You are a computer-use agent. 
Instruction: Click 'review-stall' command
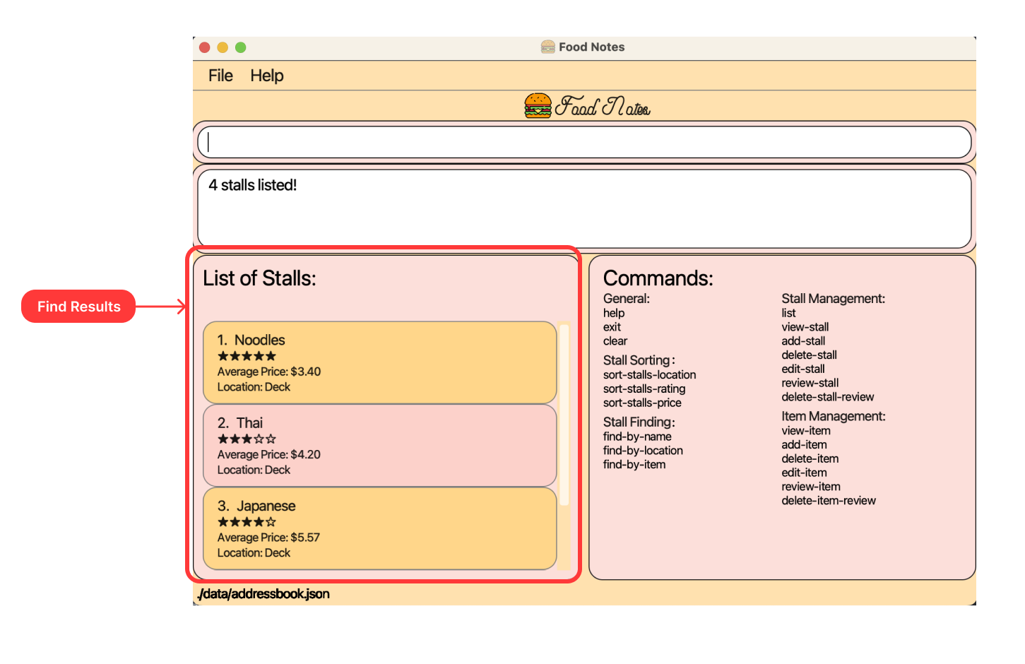point(810,383)
